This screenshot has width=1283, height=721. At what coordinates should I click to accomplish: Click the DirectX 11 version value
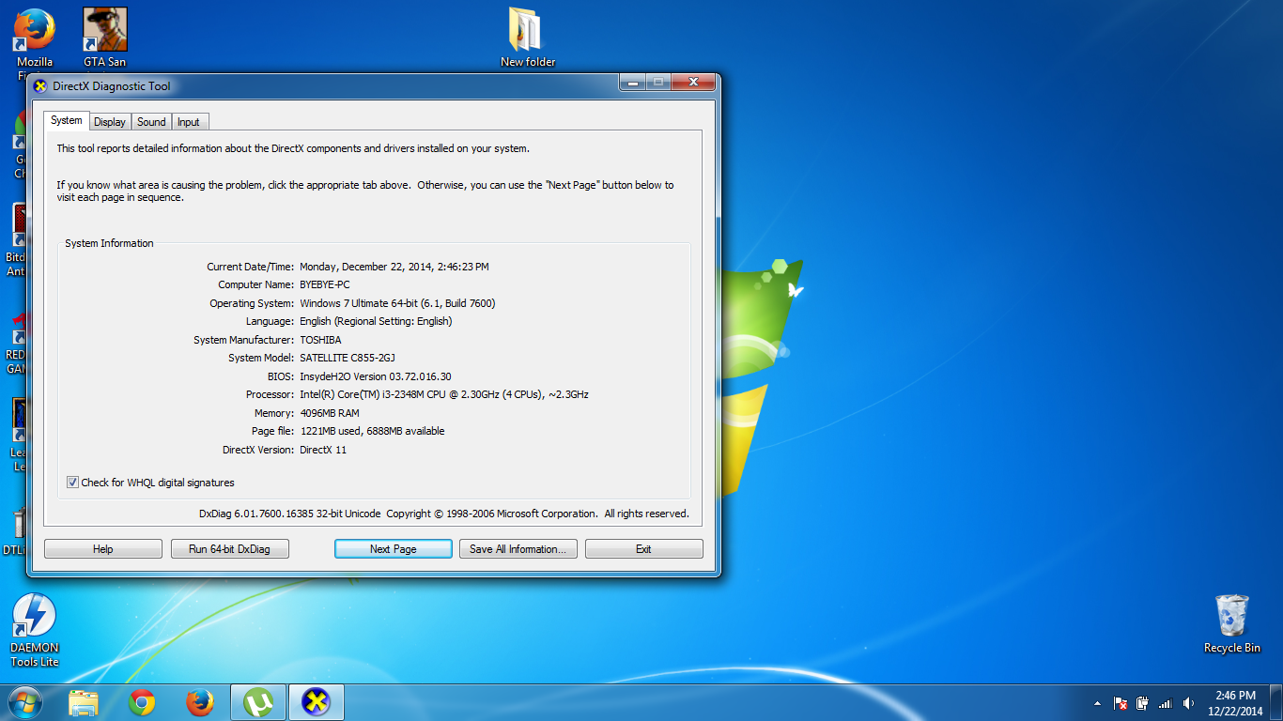[323, 450]
